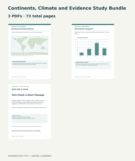This screenshot has width=135, height=161.
Task: Click the "Digital resource only" disclaimer line
Action: [x=27, y=126]
